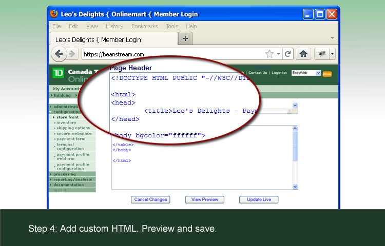Click the logout link in sidebar
385x246 pixels.
60,190
